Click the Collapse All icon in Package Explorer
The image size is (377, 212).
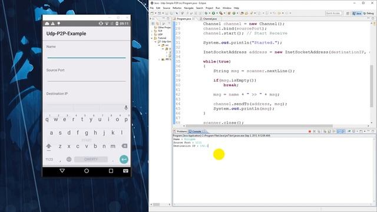coord(153,24)
